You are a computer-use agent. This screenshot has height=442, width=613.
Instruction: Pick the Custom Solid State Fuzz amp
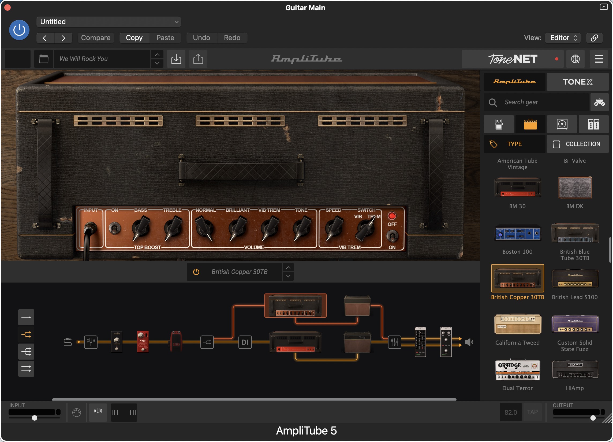pyautogui.click(x=575, y=324)
